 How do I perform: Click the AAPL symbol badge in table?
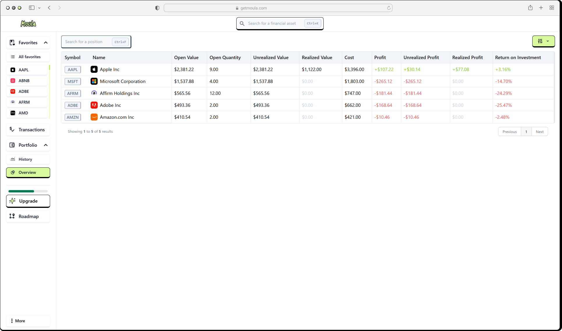click(73, 70)
